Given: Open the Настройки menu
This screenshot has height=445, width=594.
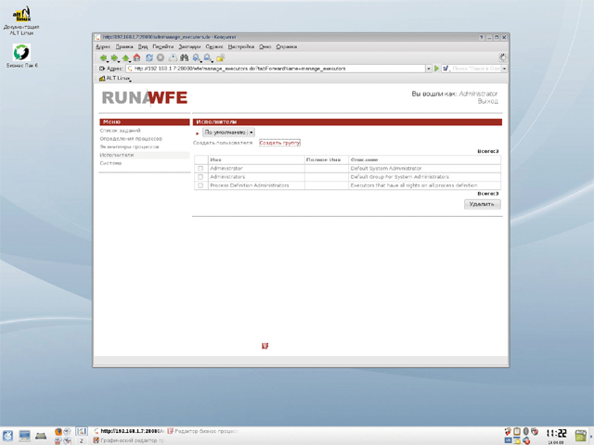Looking at the screenshot, I should tap(241, 46).
